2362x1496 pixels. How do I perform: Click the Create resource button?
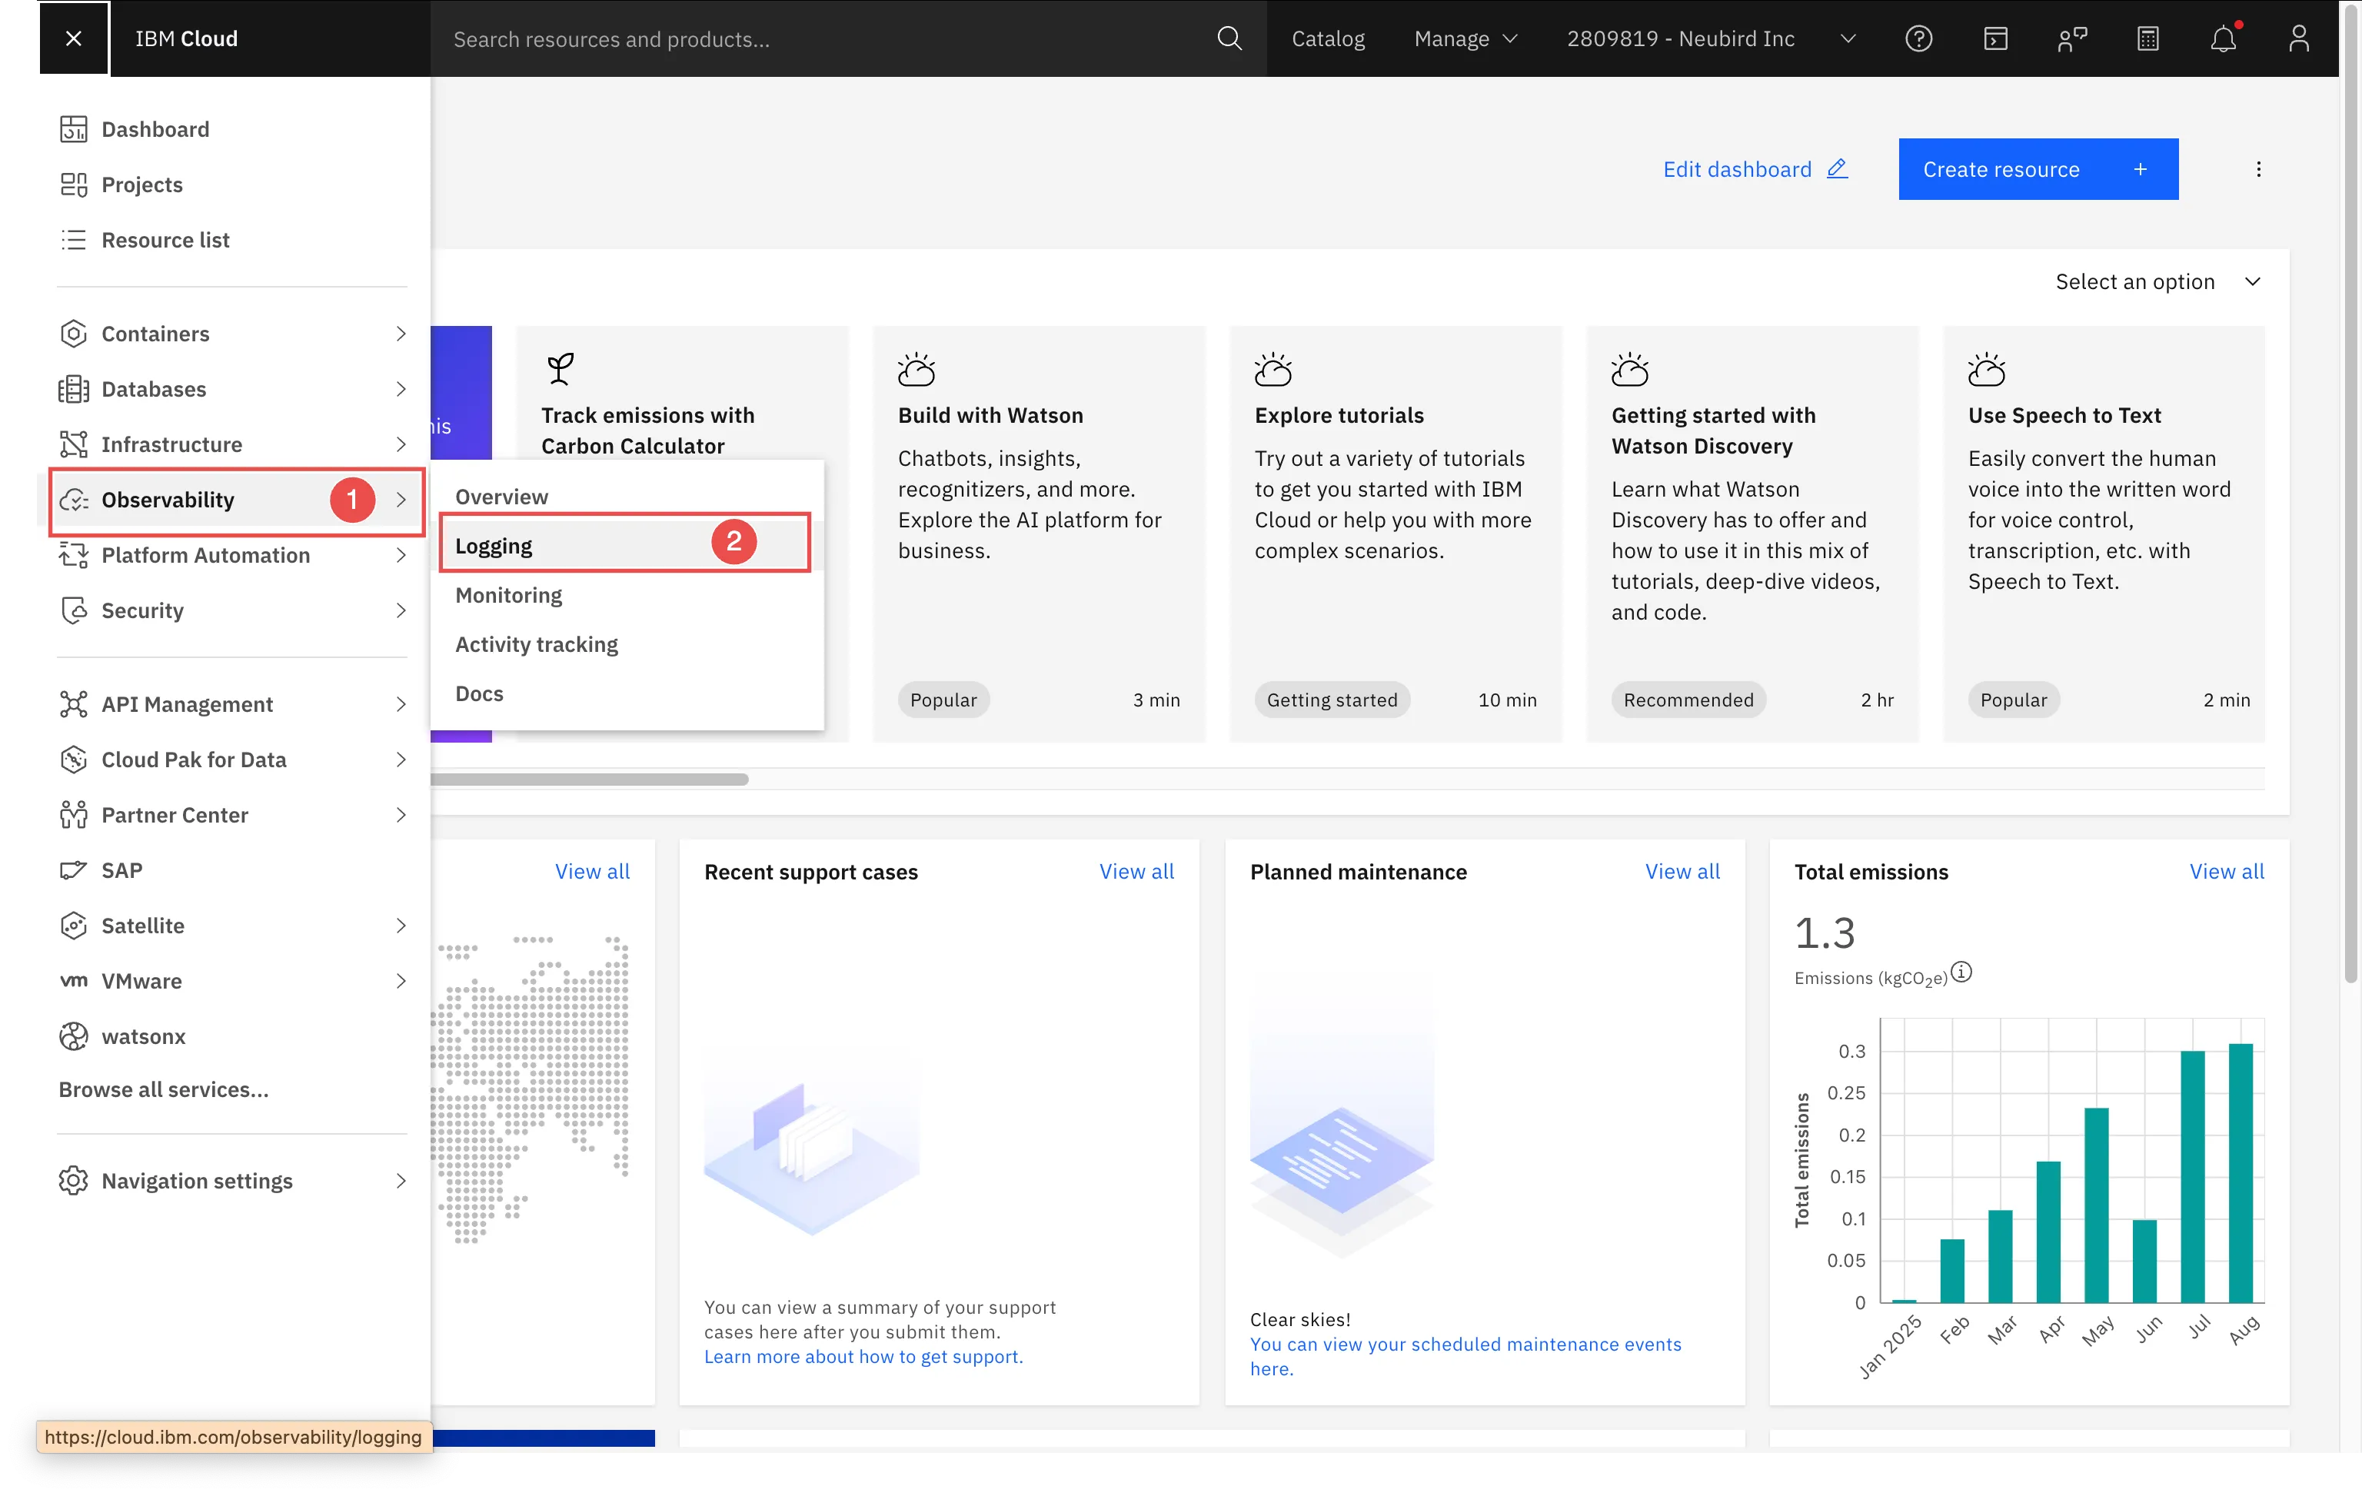tap(2038, 168)
